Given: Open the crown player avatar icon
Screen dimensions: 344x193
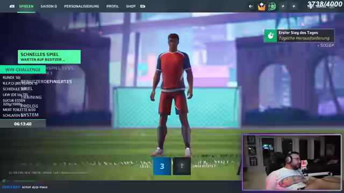Looking at the screenshot, I should pos(261,6).
